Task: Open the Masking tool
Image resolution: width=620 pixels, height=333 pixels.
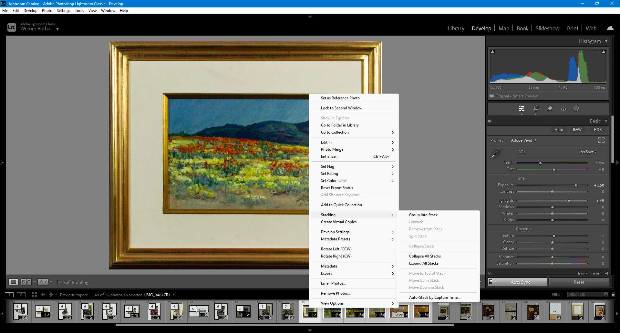Action: pyautogui.click(x=576, y=109)
